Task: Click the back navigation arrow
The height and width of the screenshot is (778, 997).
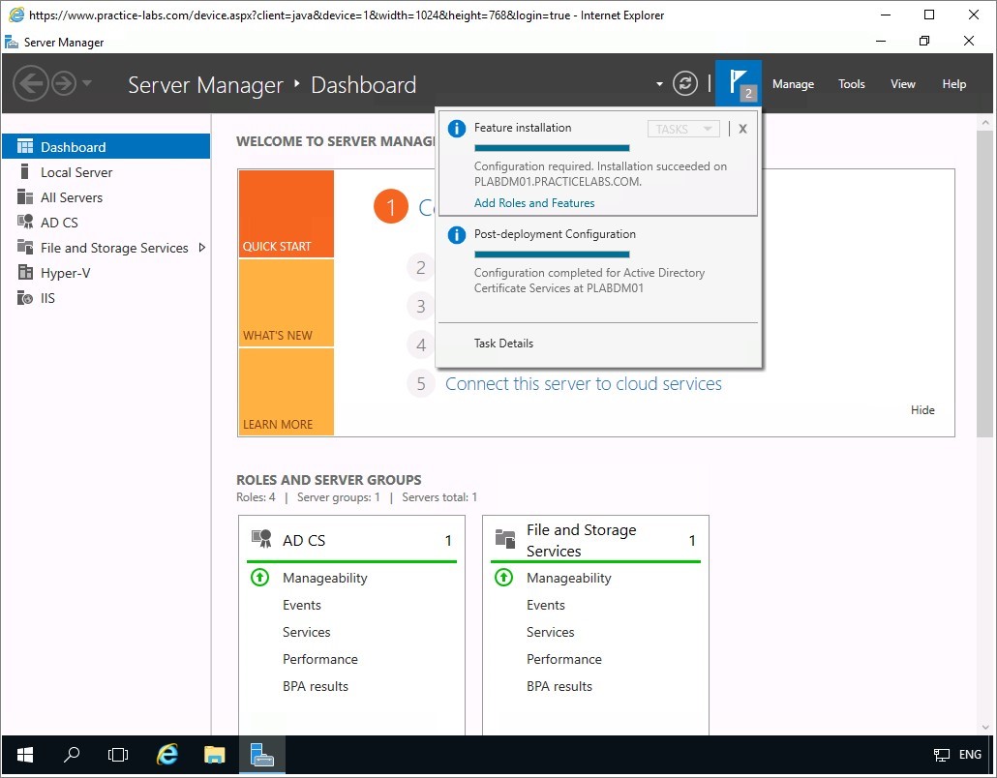Action: (x=31, y=83)
